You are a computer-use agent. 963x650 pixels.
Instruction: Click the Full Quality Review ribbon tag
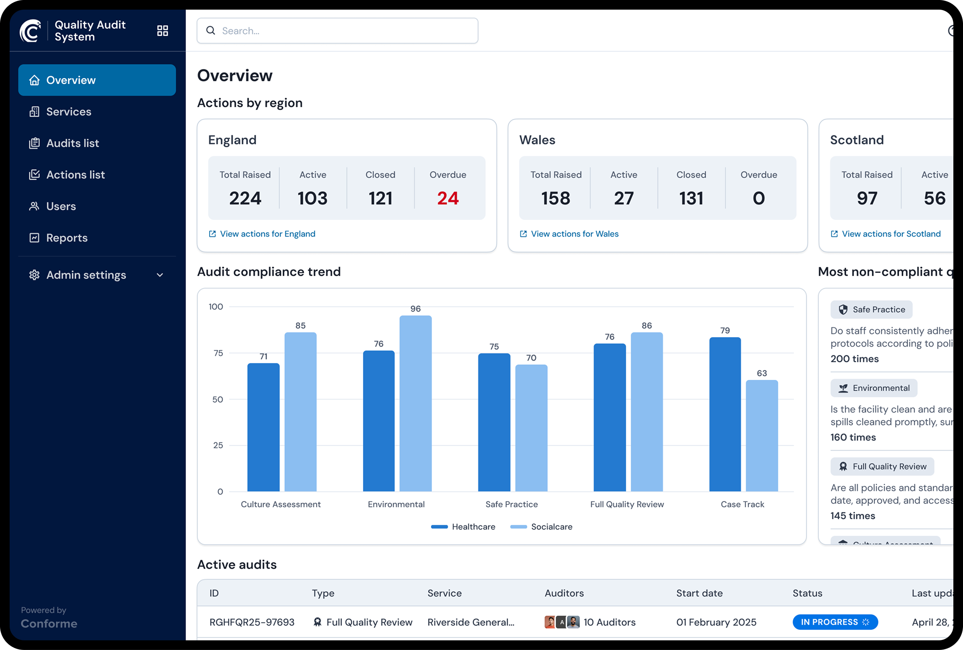tap(882, 467)
